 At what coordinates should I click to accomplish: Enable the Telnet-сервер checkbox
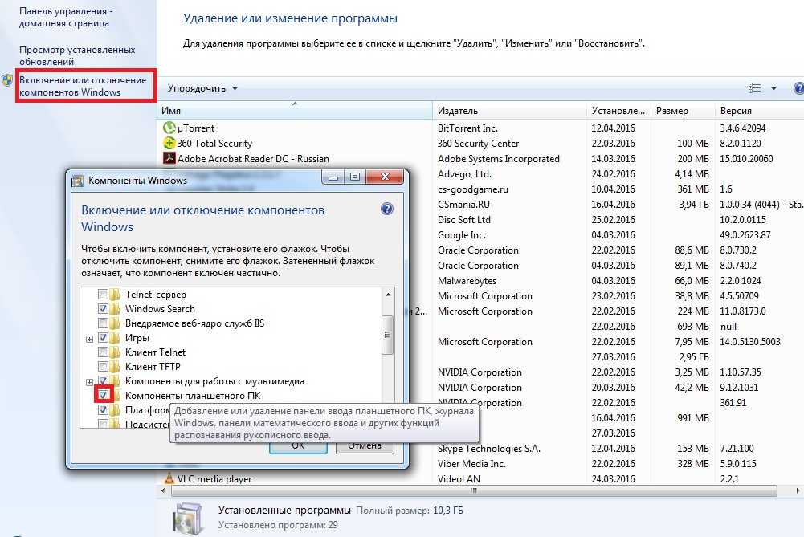click(103, 295)
